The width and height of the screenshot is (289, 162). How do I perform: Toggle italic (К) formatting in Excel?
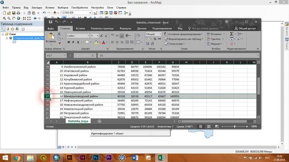pos(73,42)
